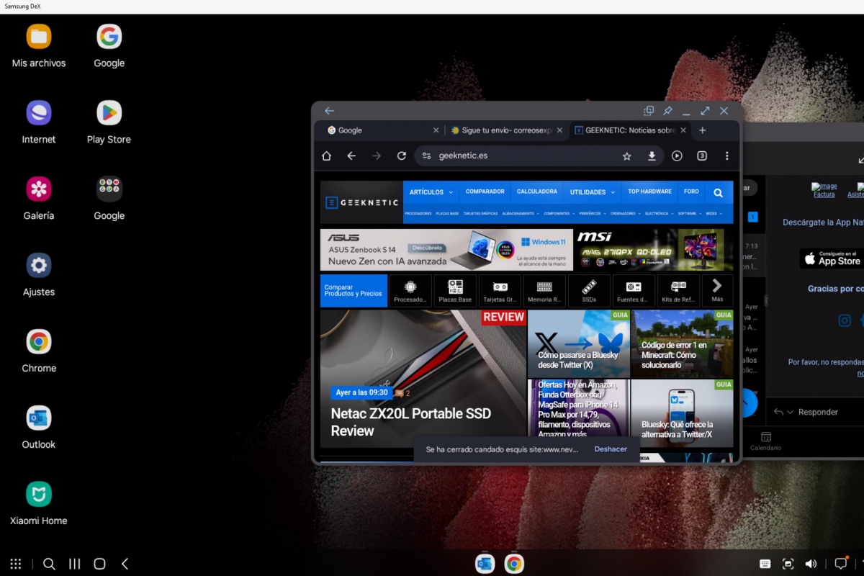The height and width of the screenshot is (576, 864).
Task: Switch to the Sigue tu envío tab
Action: point(505,130)
